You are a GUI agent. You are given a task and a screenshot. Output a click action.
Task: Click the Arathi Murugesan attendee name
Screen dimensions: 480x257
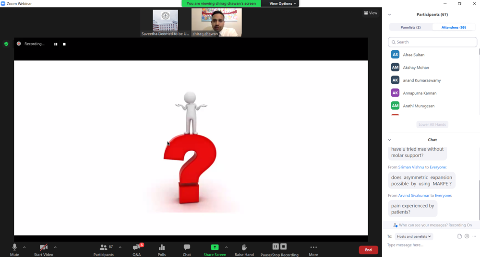[419, 106]
